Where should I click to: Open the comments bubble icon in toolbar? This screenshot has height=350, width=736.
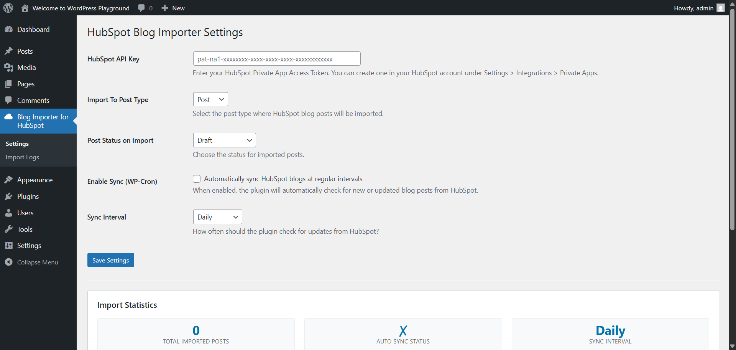pos(141,8)
